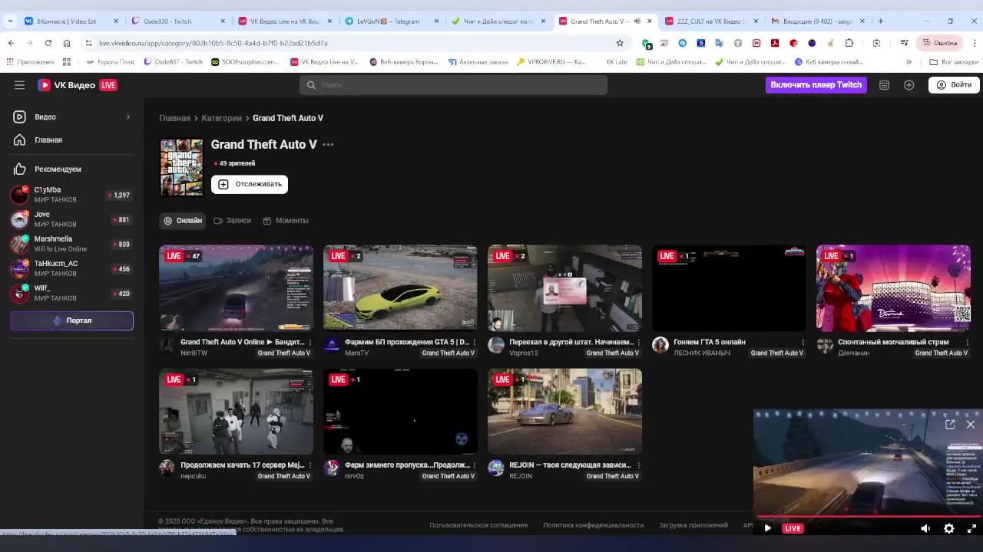The image size is (983, 552).
Task: Open the Приложения apps bookmark
Action: click(31, 62)
